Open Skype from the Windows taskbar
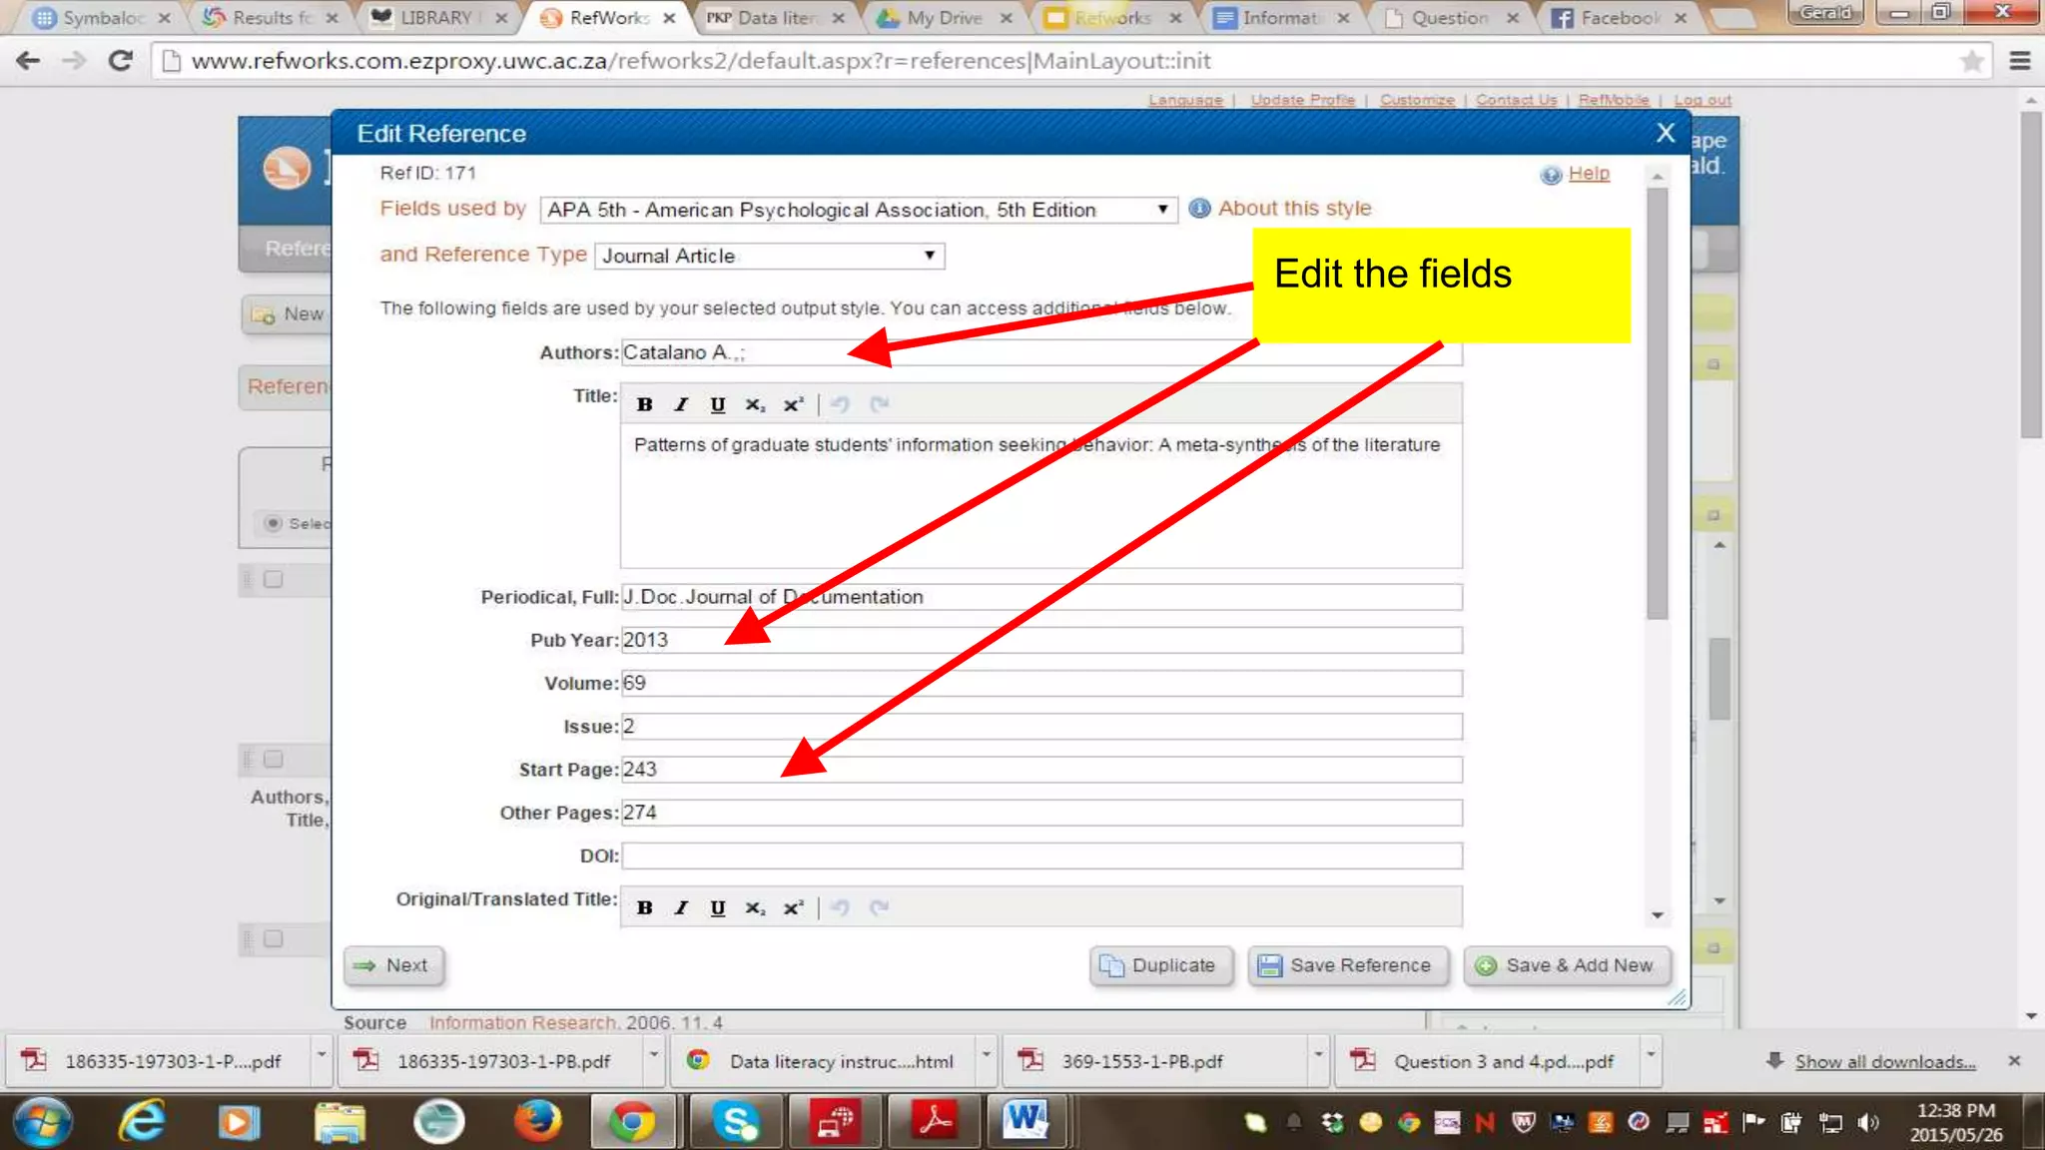The image size is (2045, 1150). (x=736, y=1122)
